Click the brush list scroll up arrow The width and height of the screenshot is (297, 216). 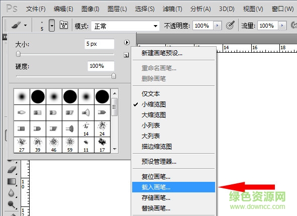115,93
